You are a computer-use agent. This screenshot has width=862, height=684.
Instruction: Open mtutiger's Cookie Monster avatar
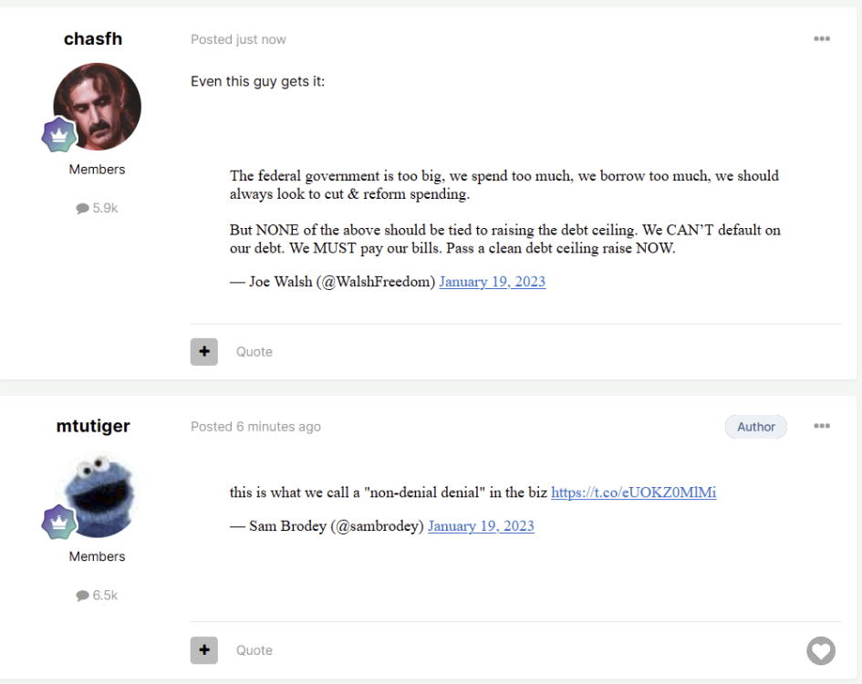pos(98,493)
